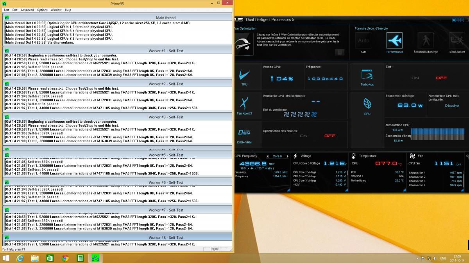Expand the CPU Frequency panel corner arrow
The image size is (469, 263).
(289, 190)
